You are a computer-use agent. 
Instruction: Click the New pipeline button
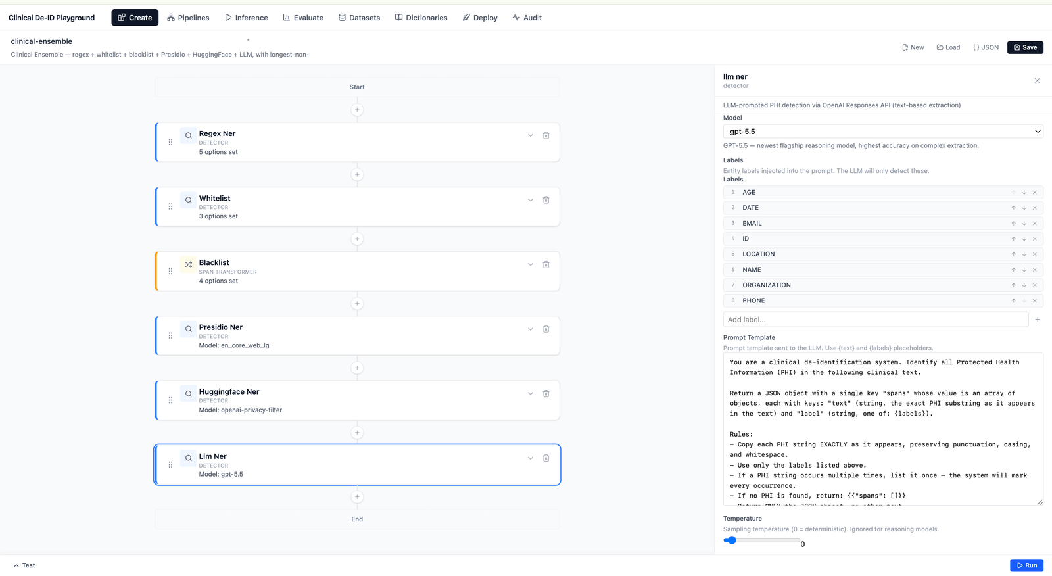pyautogui.click(x=913, y=47)
